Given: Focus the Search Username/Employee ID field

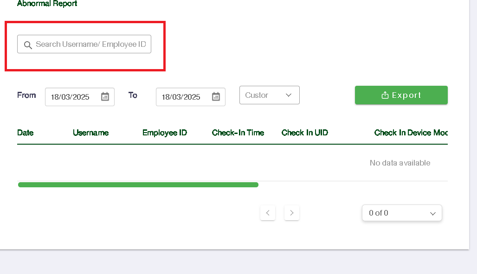Looking at the screenshot, I should [x=90, y=45].
